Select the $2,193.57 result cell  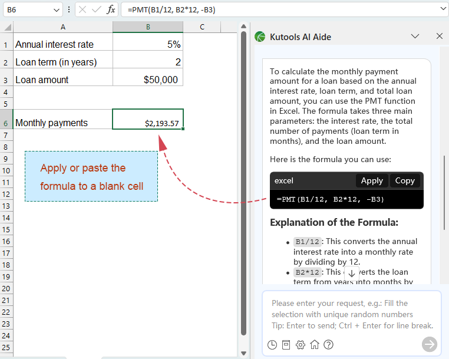(x=148, y=119)
